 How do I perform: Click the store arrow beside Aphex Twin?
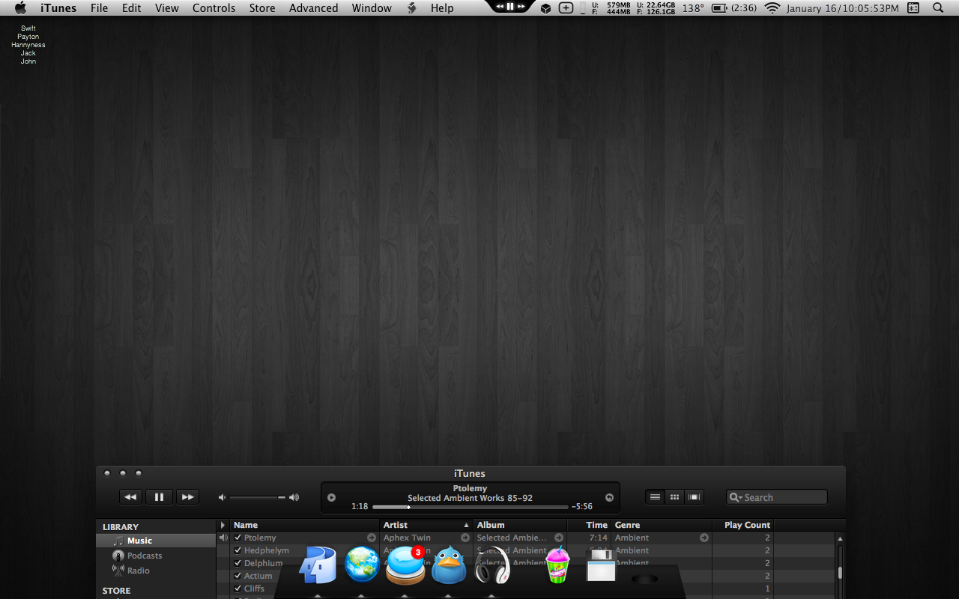click(465, 538)
